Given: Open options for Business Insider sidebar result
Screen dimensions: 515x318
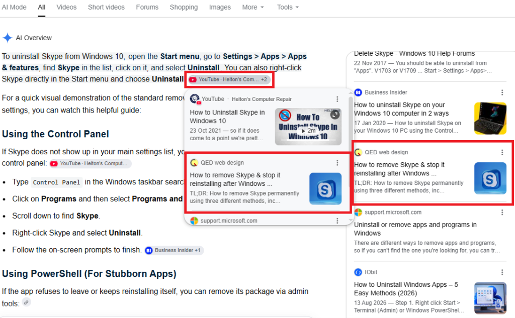Looking at the screenshot, I should coord(502,92).
